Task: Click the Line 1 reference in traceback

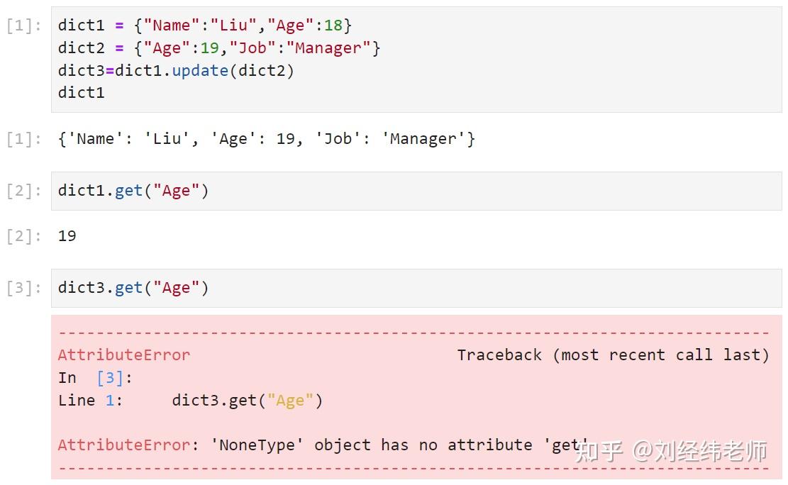Action: tap(90, 400)
